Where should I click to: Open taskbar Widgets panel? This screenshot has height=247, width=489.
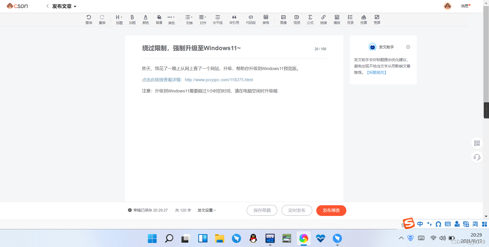click(203, 238)
